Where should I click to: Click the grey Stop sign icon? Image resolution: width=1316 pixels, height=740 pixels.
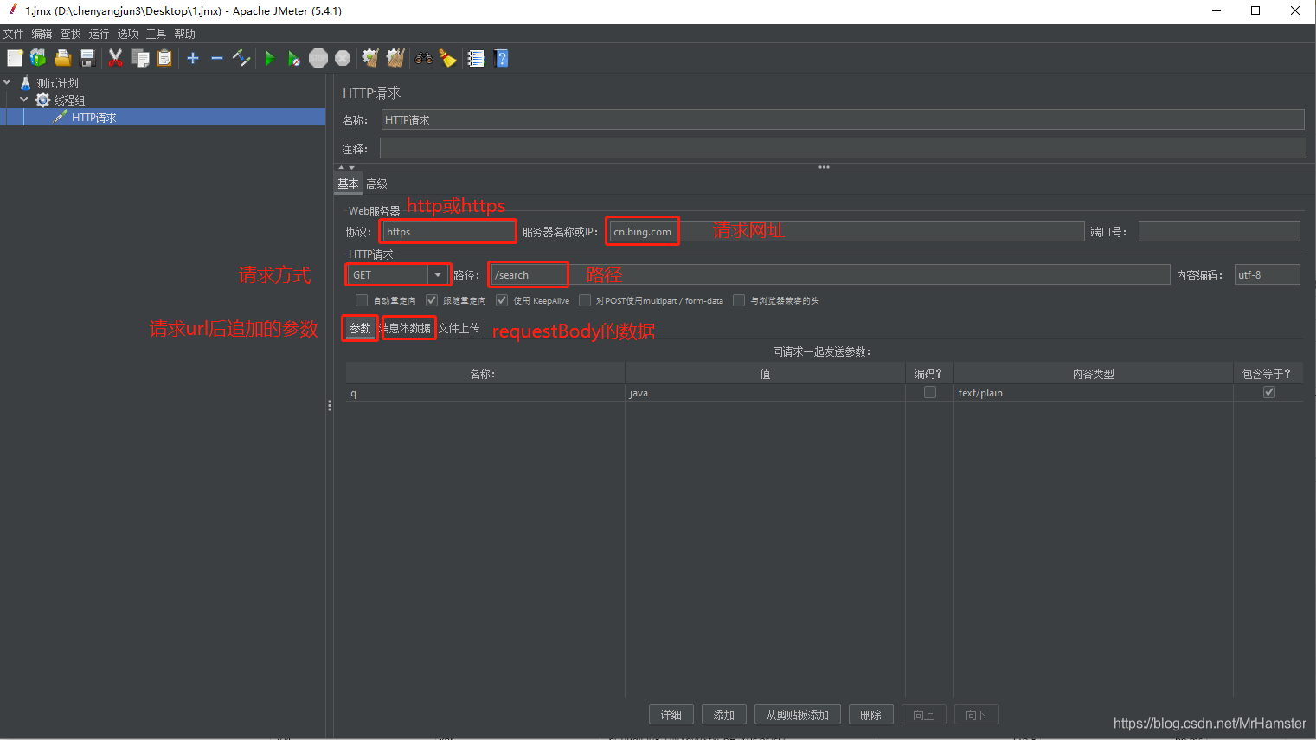(x=318, y=58)
